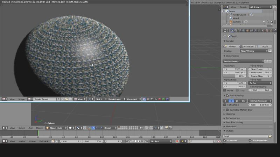Image resolution: width=280 pixels, height=157 pixels.
Task: Open the Add menu in 3D view
Action: (x=30, y=128)
